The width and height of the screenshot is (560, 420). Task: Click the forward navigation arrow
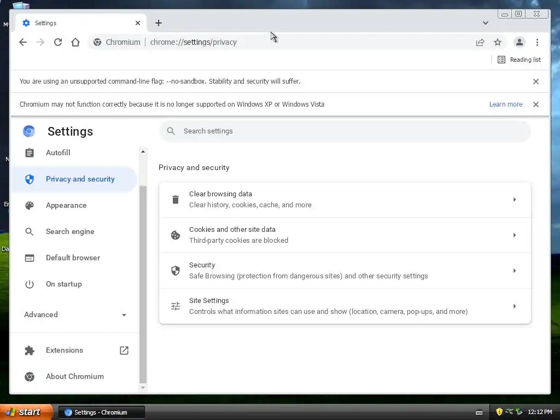40,42
